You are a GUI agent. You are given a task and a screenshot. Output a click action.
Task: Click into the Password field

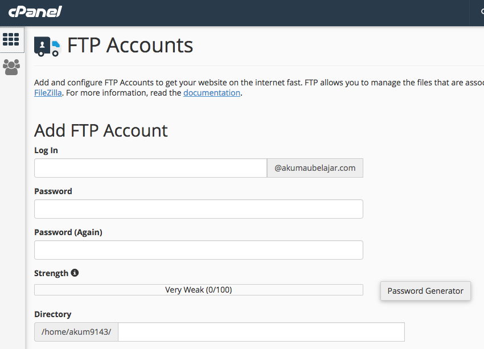[x=198, y=209]
